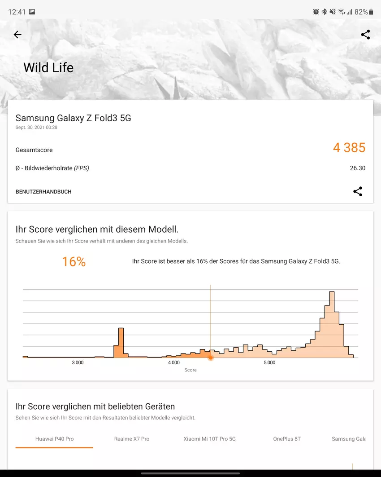The height and width of the screenshot is (477, 381).
Task: Tap the Bluetooth status icon
Action: 324,12
